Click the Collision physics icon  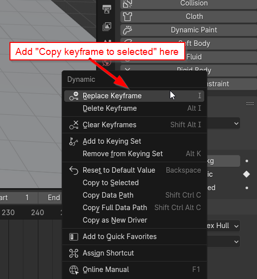[x=128, y=3]
